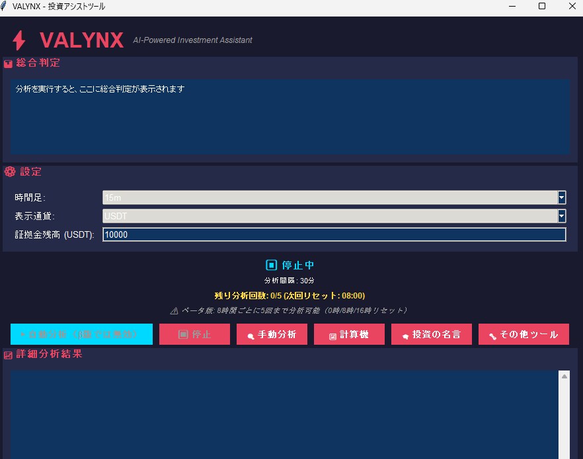Maximize the VALYNX window
The image size is (583, 459).
[542, 7]
